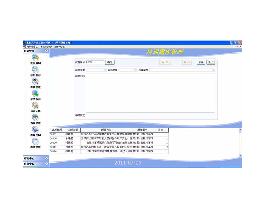Click into the 试题编号 input field
Viewport: 264px width, 207px height.
pos(95,62)
